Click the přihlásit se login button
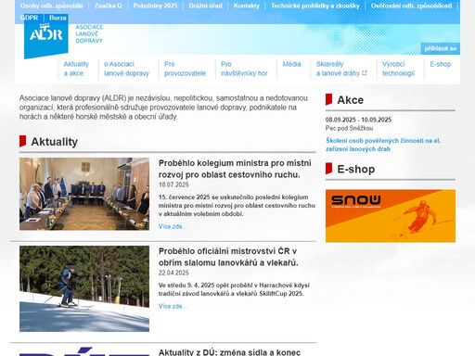This screenshot has width=475, height=356. pyautogui.click(x=440, y=48)
